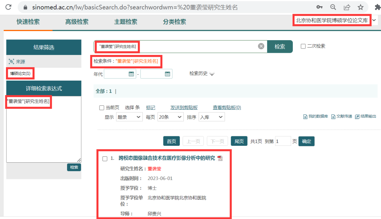Viewport: 381px width, 219px height.
Task: Click the browser reload icon
Action: 8,7
